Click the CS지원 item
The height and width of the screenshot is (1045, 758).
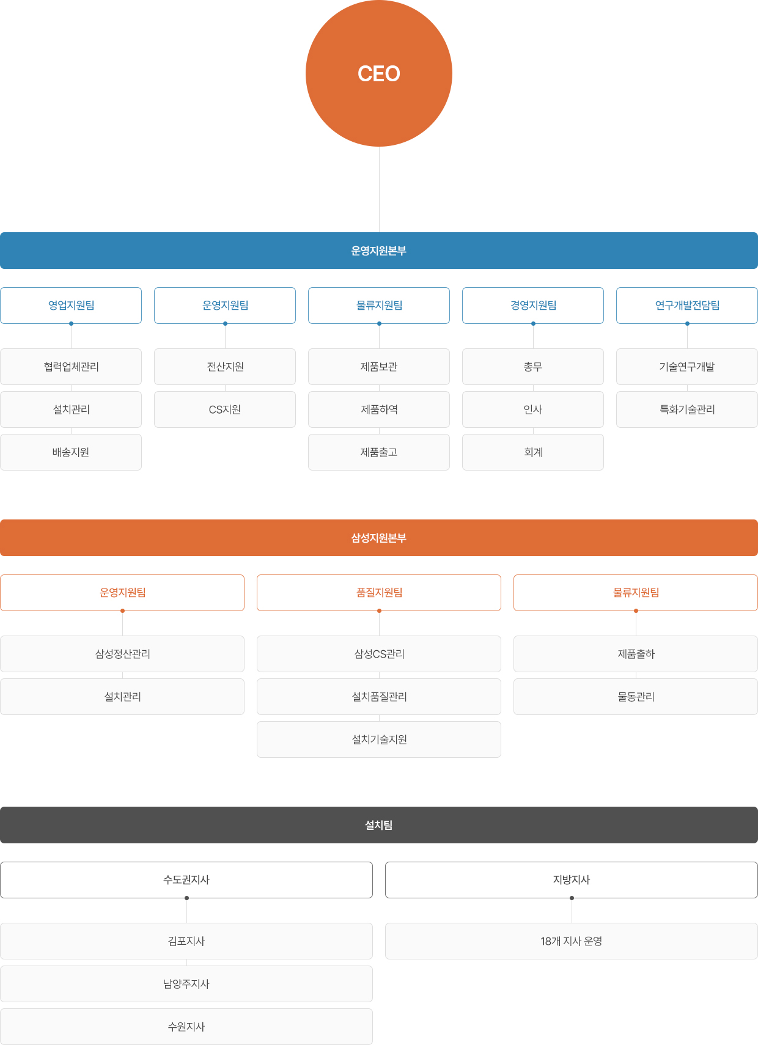click(225, 409)
